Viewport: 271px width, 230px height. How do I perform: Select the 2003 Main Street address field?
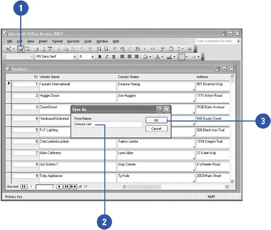(212, 178)
